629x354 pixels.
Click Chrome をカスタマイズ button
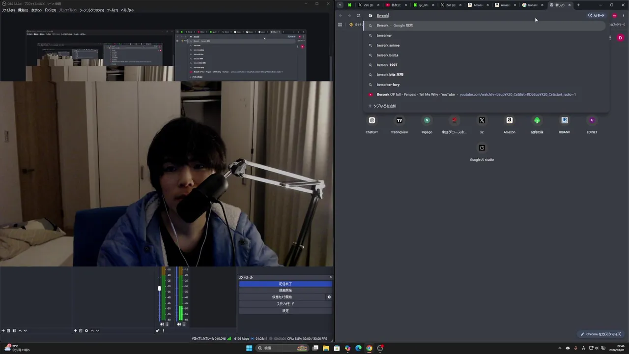[600, 334]
